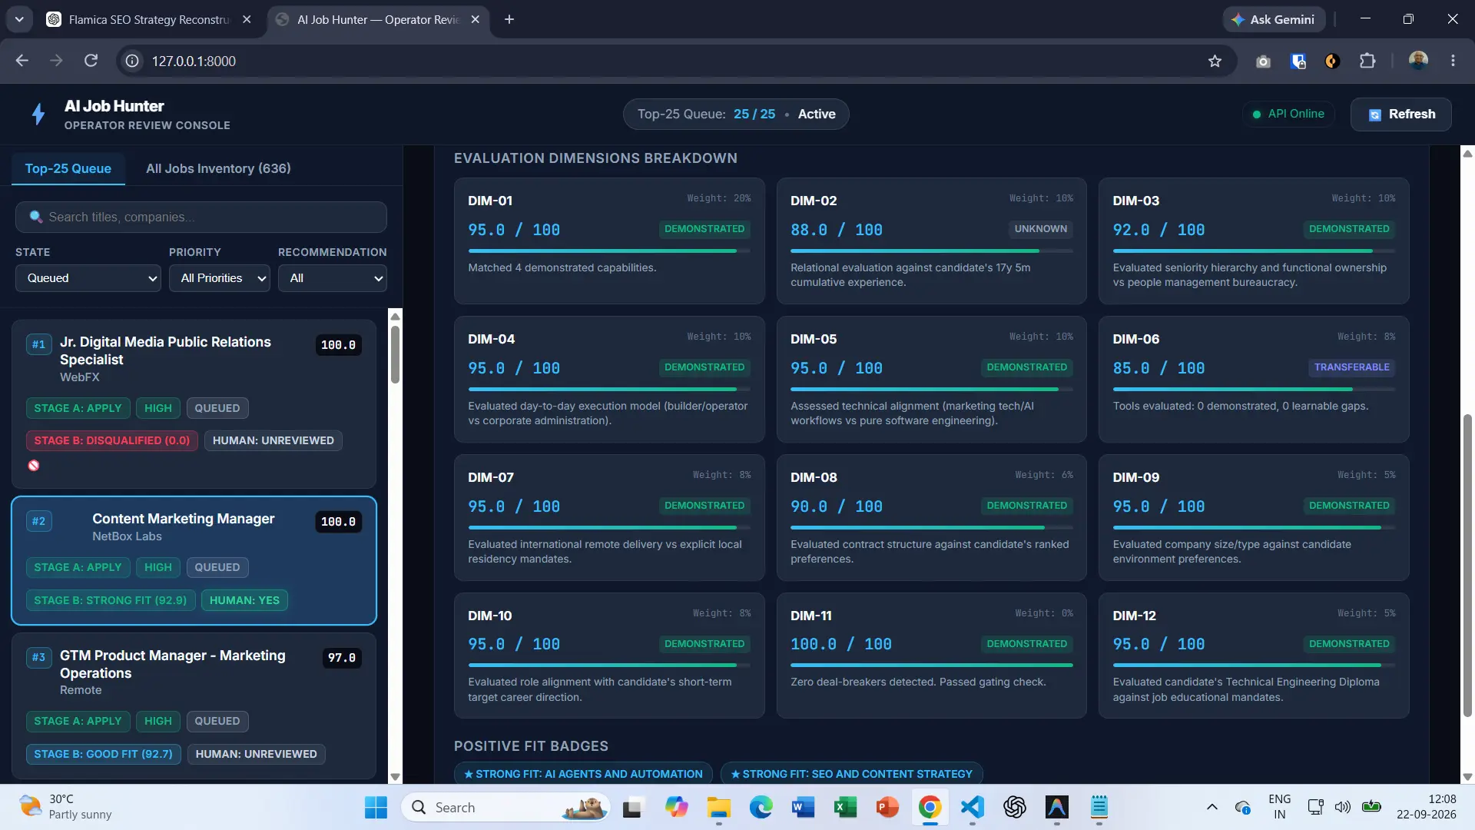Screen dimensions: 1475x830
Task: Click the 97.0 score on job #3
Action: pos(342,658)
